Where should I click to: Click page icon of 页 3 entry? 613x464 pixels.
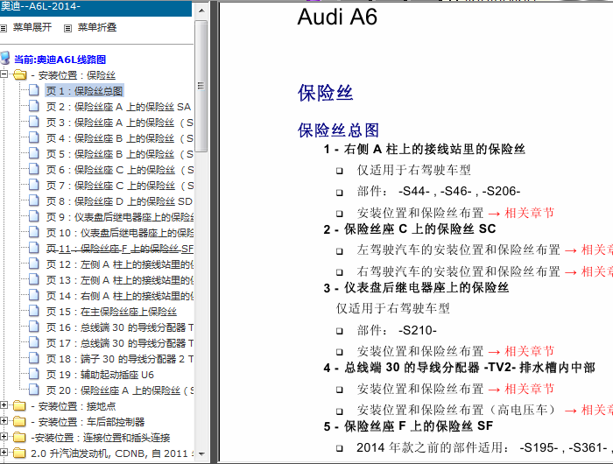34,122
